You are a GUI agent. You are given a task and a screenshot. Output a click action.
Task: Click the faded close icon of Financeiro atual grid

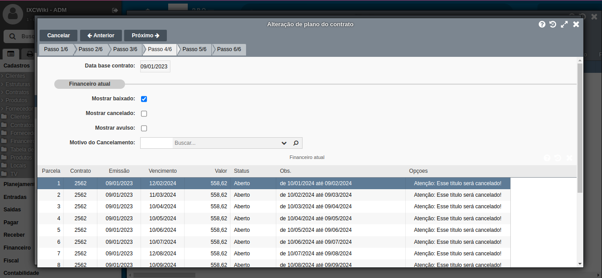coord(569,158)
